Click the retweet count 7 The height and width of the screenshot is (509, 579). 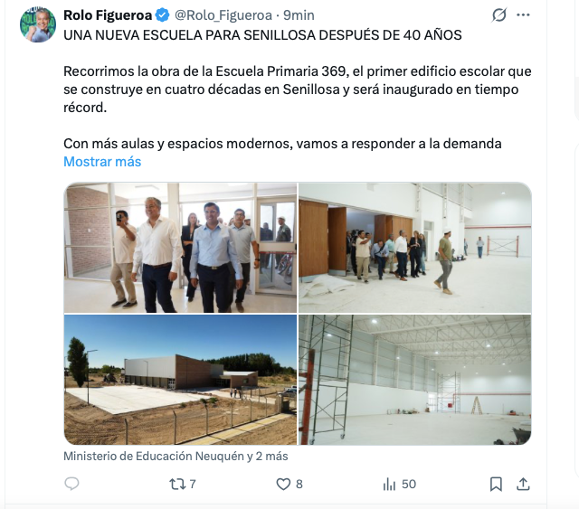(193, 484)
